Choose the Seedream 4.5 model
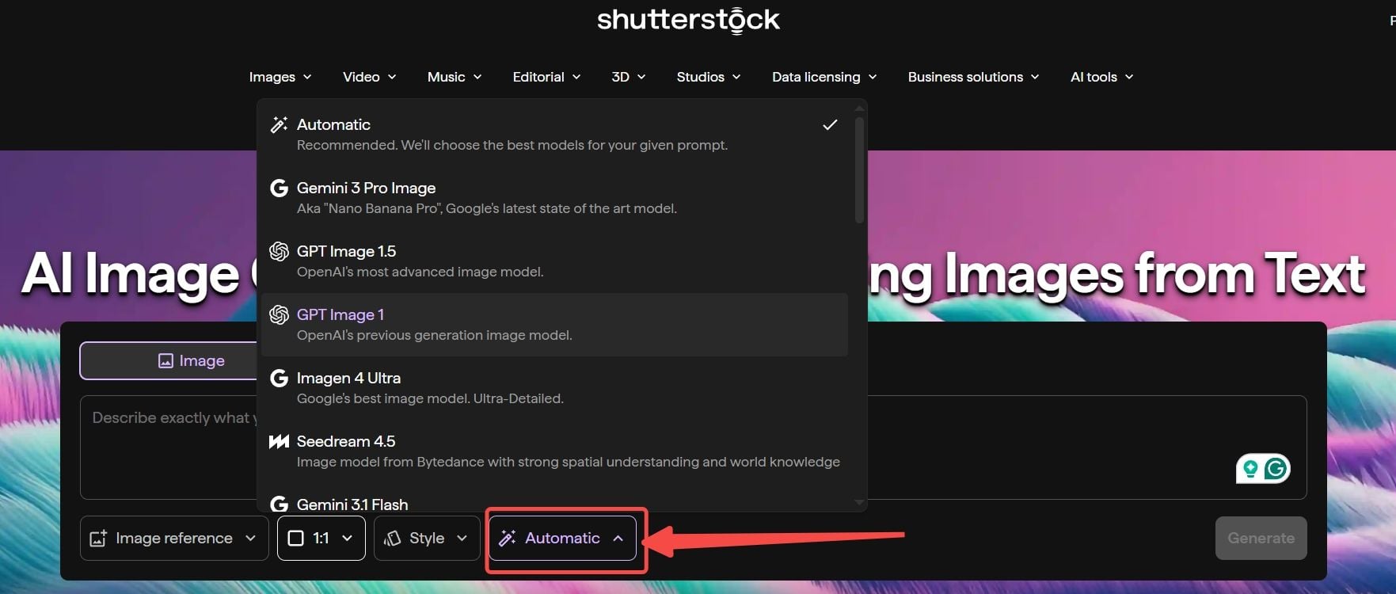This screenshot has width=1396, height=594. pos(554,451)
